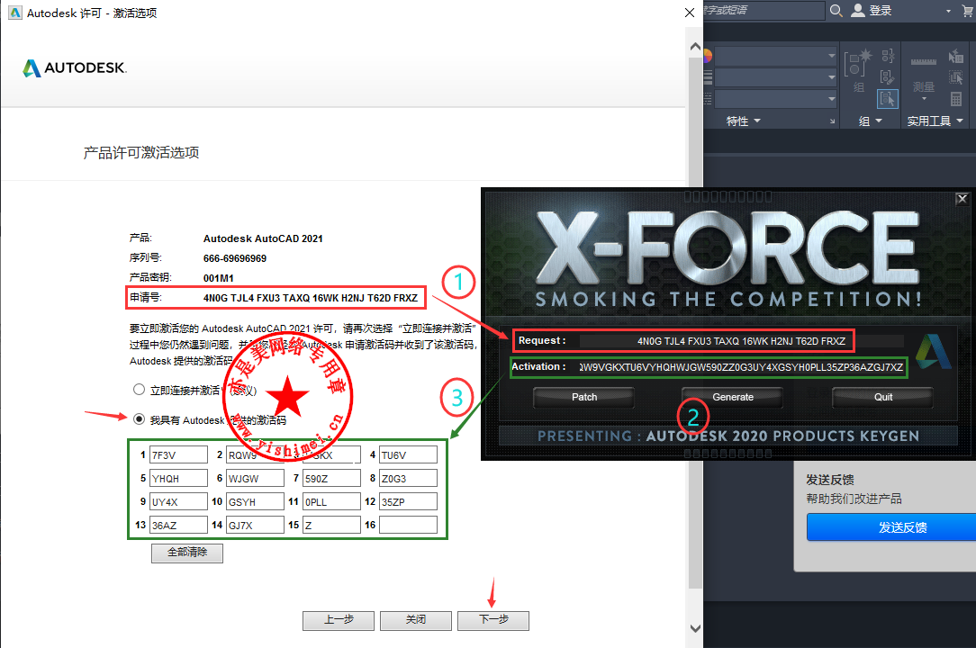Click activation code field 4 containing TU6V

[x=409, y=455]
